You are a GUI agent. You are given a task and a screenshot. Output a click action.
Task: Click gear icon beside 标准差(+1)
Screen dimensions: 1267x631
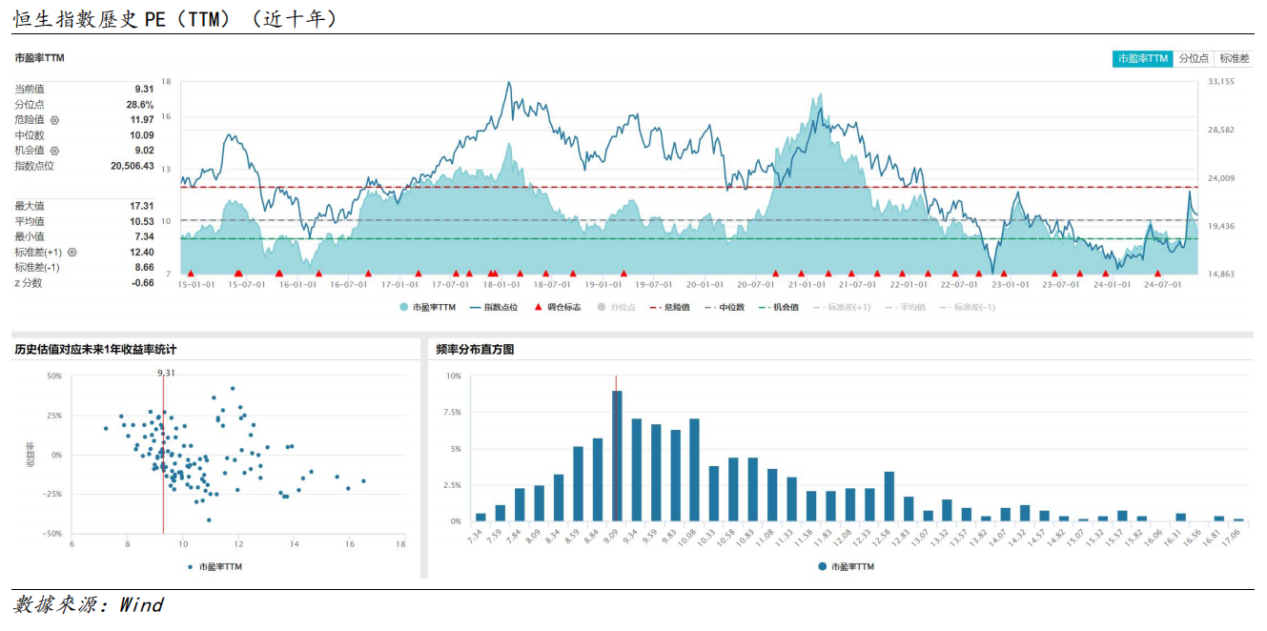point(72,253)
